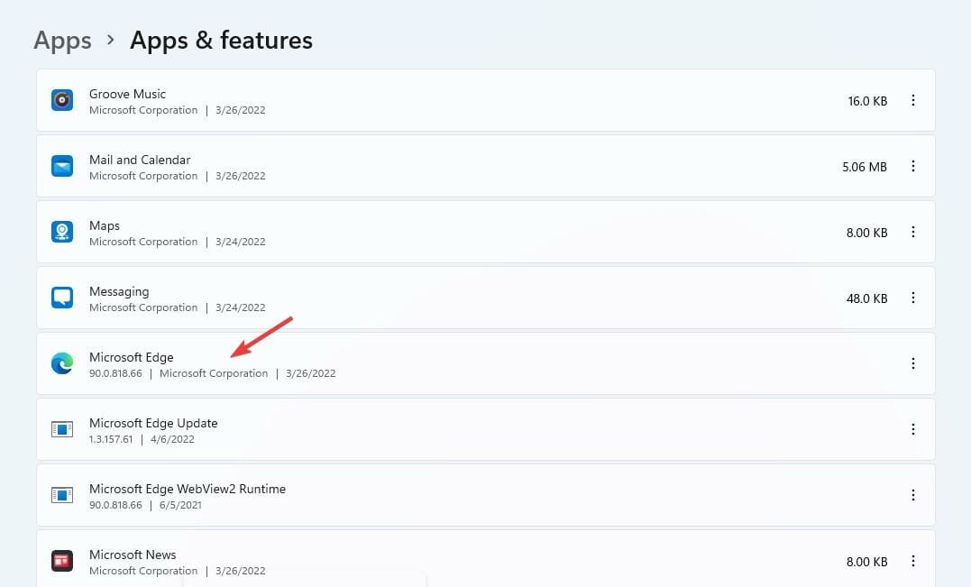Select the Mail and Calendar name
The height and width of the screenshot is (587, 971).
pos(140,160)
